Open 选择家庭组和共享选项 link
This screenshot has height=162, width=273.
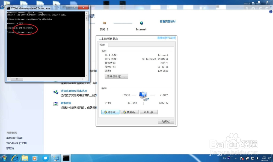(74, 91)
